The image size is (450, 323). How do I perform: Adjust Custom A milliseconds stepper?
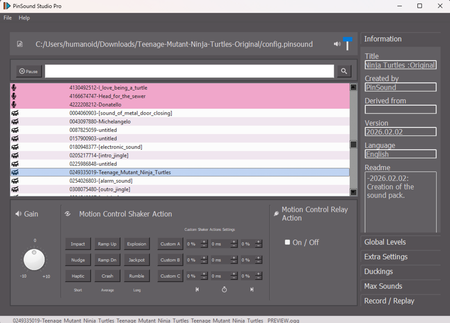tap(234, 244)
